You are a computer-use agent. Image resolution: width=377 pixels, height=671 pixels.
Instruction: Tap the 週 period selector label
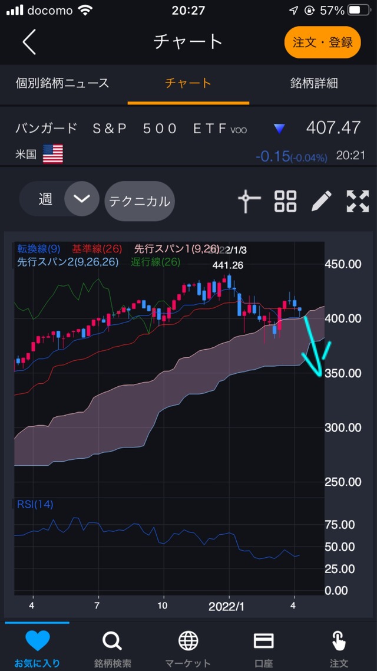click(45, 199)
